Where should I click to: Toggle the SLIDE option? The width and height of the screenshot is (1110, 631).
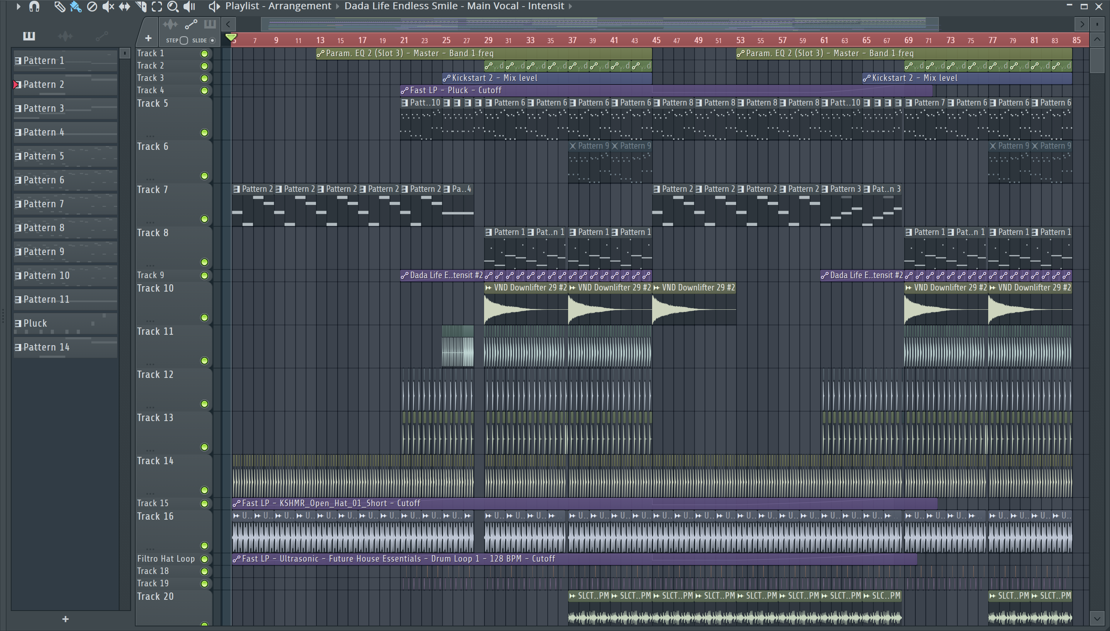(212, 40)
